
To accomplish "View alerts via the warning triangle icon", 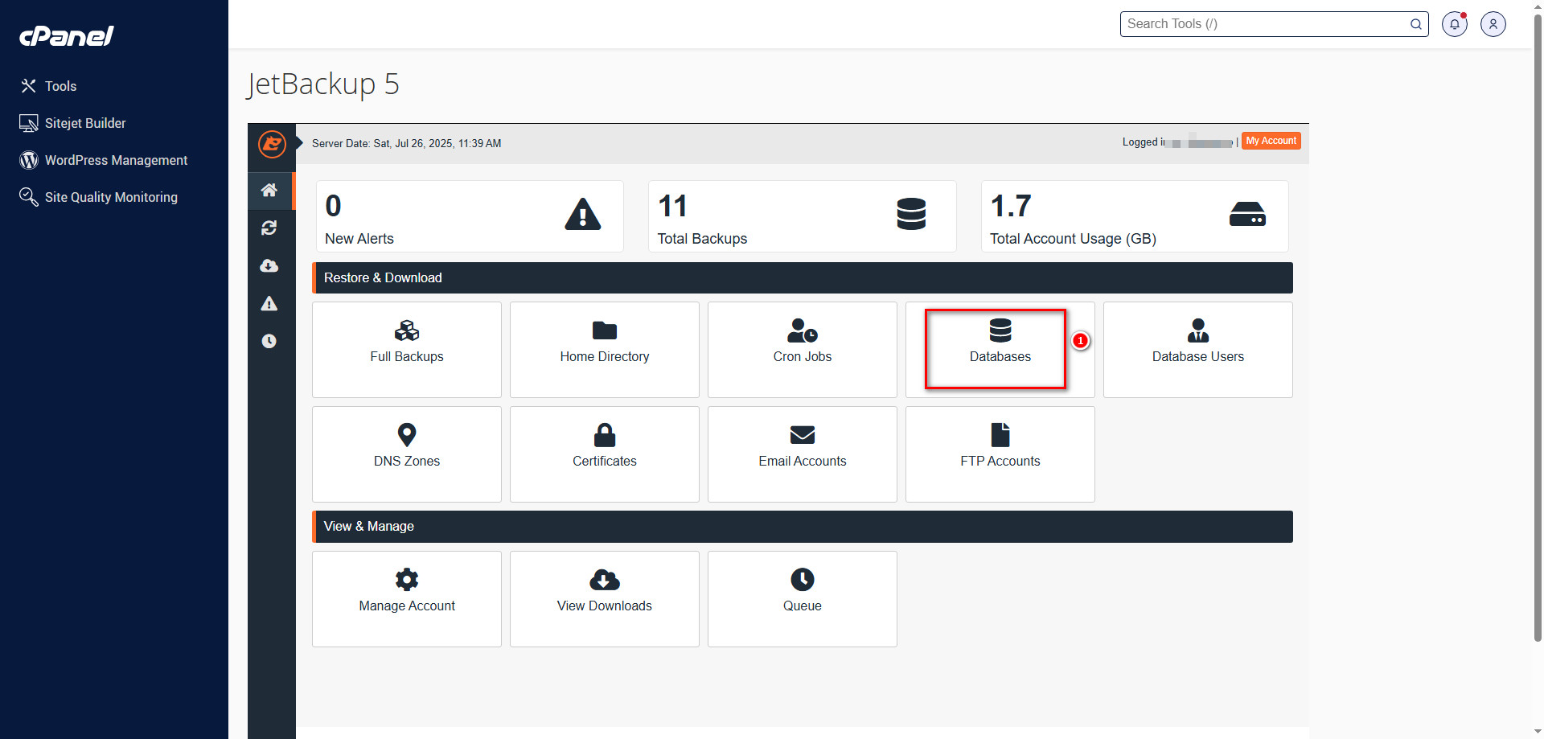I will point(269,303).
